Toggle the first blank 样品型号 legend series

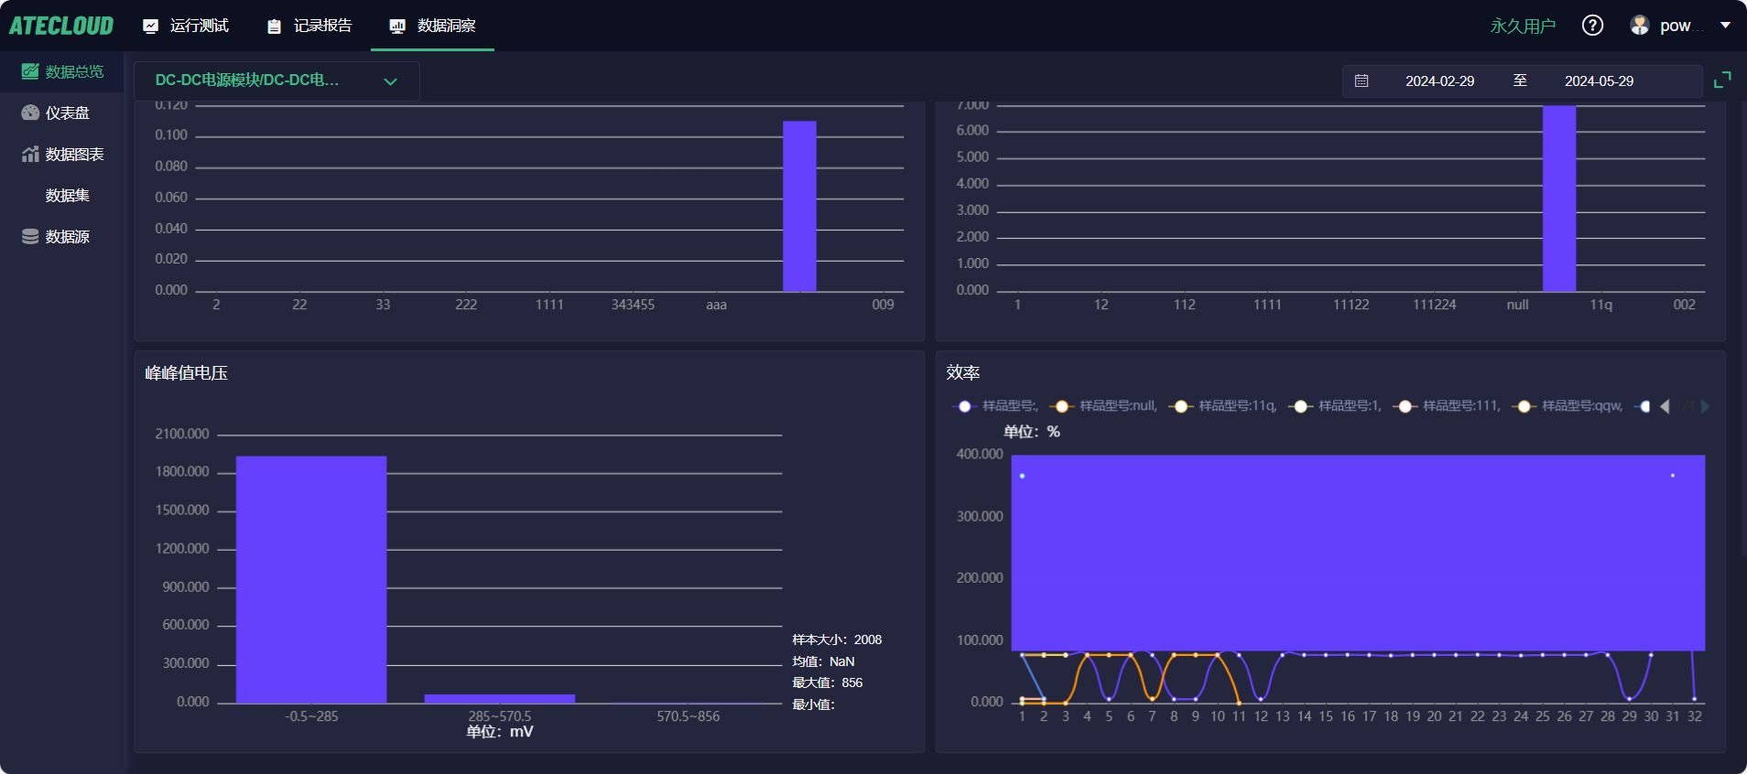pyautogui.click(x=995, y=406)
